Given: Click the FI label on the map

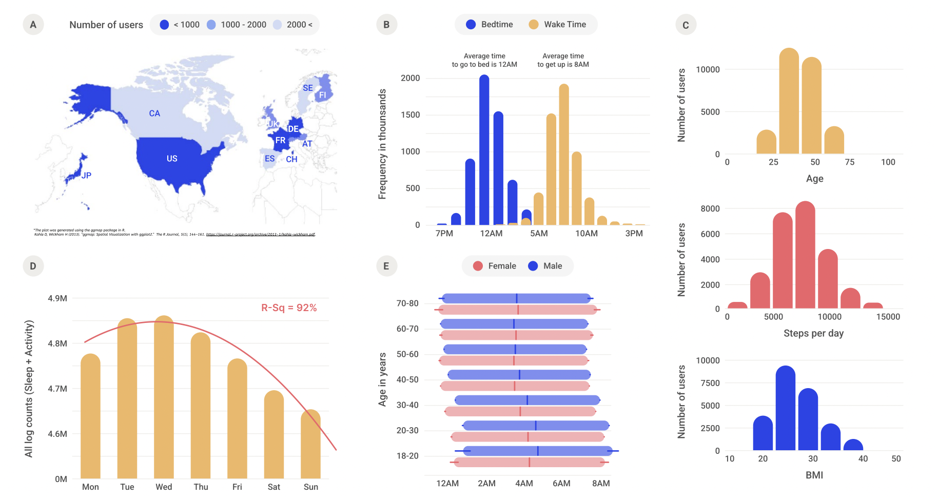Looking at the screenshot, I should [x=322, y=95].
